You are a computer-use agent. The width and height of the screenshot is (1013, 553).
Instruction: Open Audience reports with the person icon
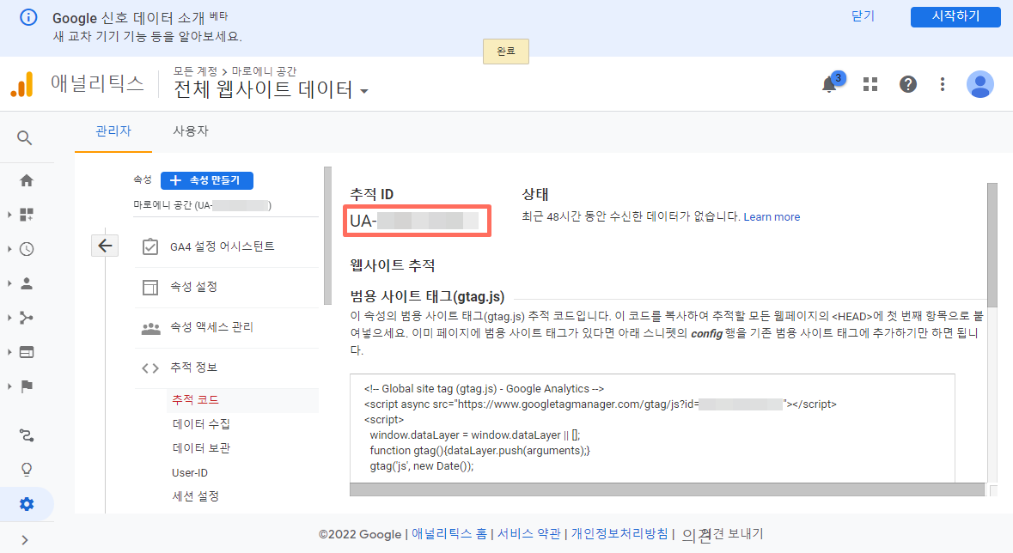tap(26, 283)
